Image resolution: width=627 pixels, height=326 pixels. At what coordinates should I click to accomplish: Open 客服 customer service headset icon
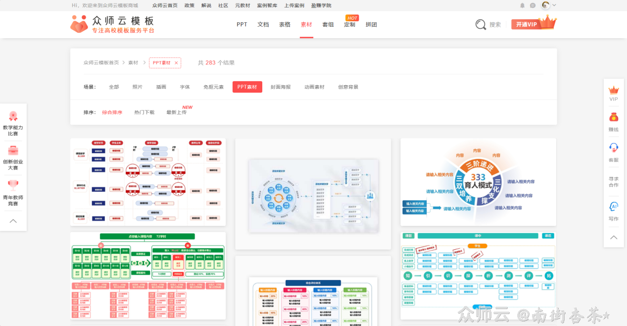(x=614, y=148)
